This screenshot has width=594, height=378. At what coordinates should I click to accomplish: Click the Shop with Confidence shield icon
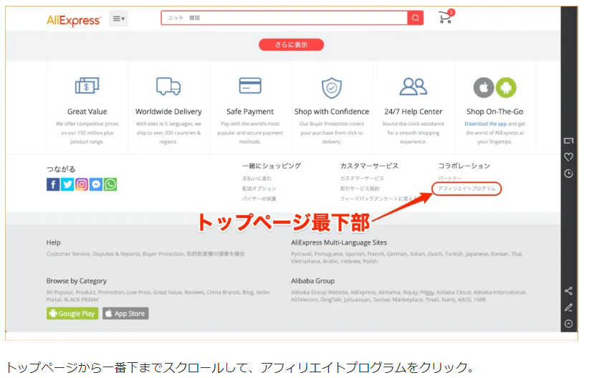coord(332,88)
